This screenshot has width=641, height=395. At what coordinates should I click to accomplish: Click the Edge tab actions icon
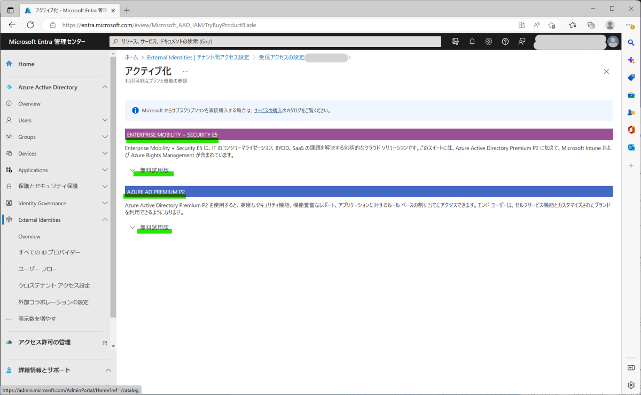(x=10, y=10)
